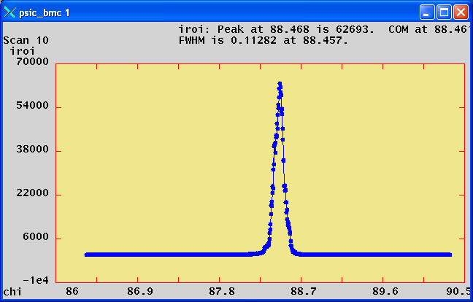
Task: Minimize the psic_bmc 1 window
Action: click(x=427, y=12)
